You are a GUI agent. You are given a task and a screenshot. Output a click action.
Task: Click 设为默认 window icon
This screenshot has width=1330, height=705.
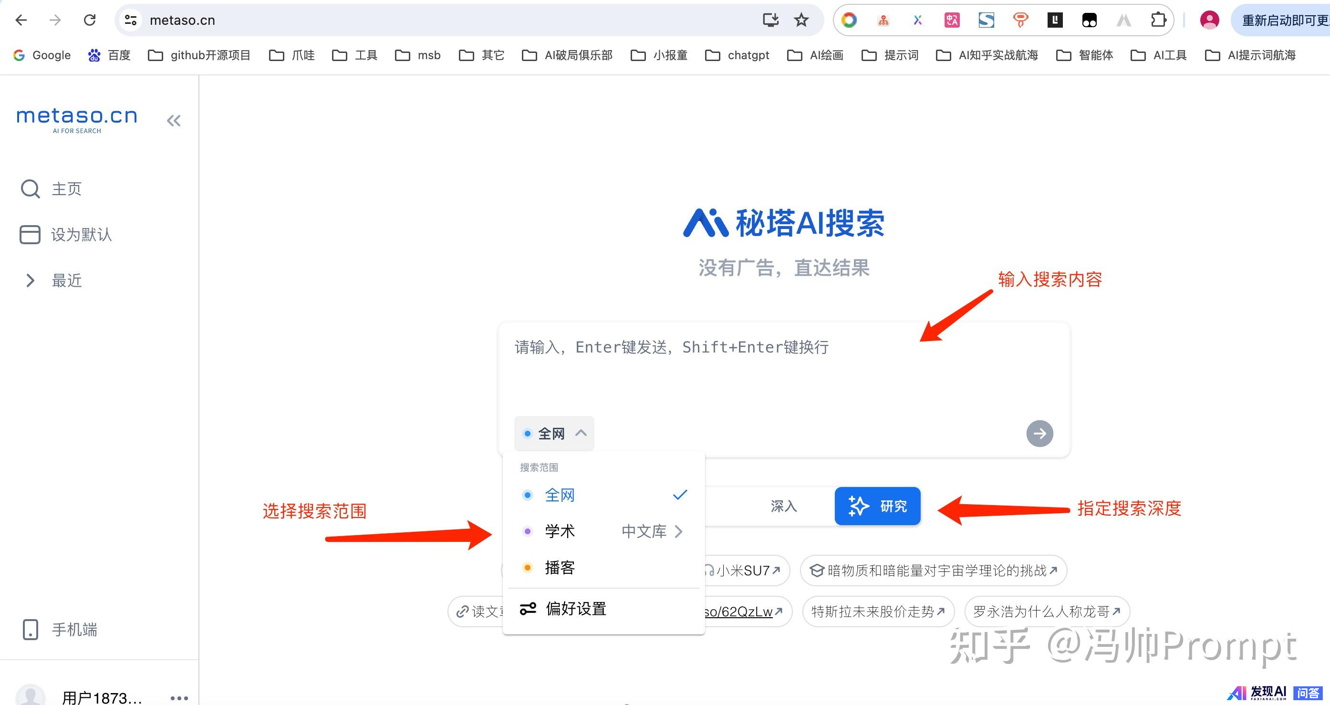pos(30,234)
